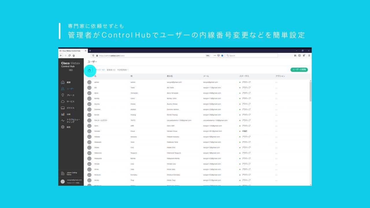This screenshot has height=208, width=370.
Task: Open the デバイス devices sidebar item
Action: (x=68, y=108)
